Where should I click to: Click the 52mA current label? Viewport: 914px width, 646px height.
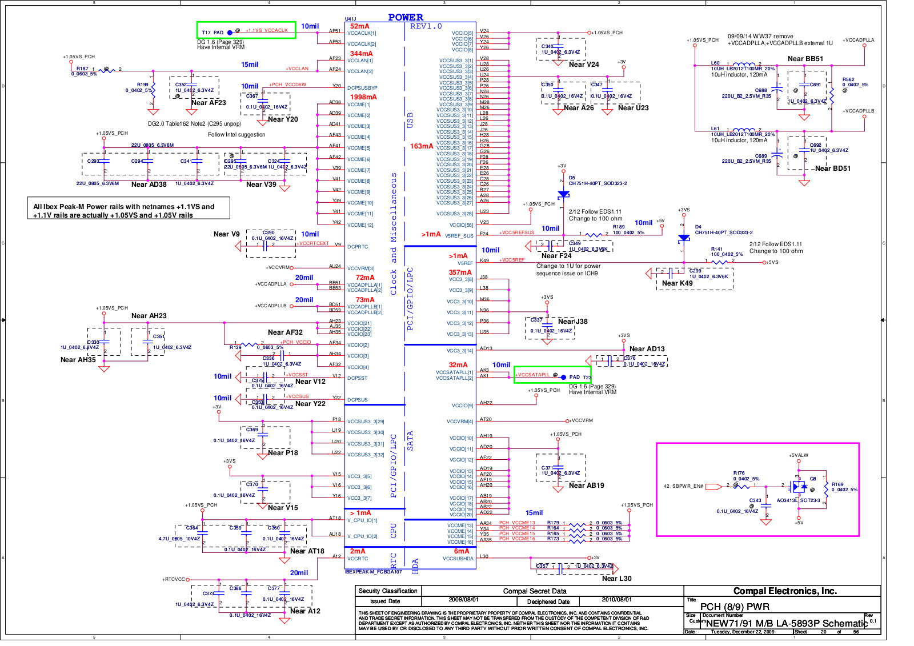point(359,26)
